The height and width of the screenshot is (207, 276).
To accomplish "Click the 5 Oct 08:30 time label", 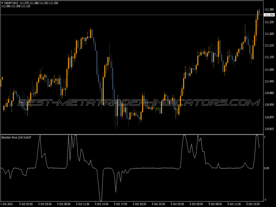I will point(215,204).
